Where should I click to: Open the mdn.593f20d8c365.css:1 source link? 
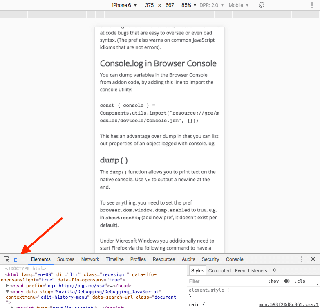click(289, 305)
